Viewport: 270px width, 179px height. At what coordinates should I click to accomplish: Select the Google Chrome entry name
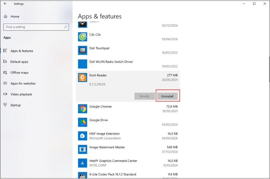tap(100, 106)
